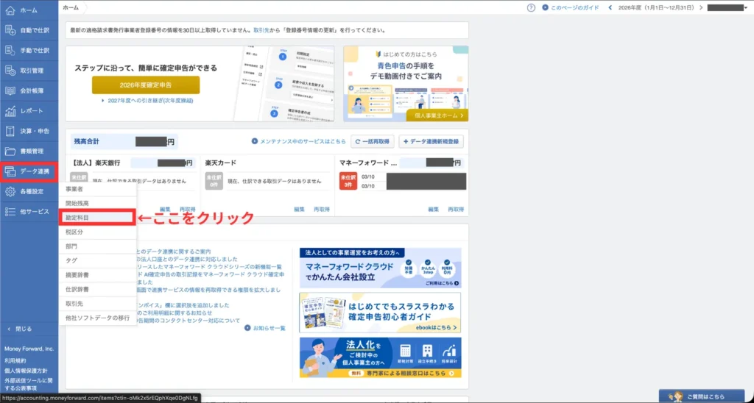
Task: Open 手動で仕訳 from the sidebar
Action: click(x=29, y=51)
